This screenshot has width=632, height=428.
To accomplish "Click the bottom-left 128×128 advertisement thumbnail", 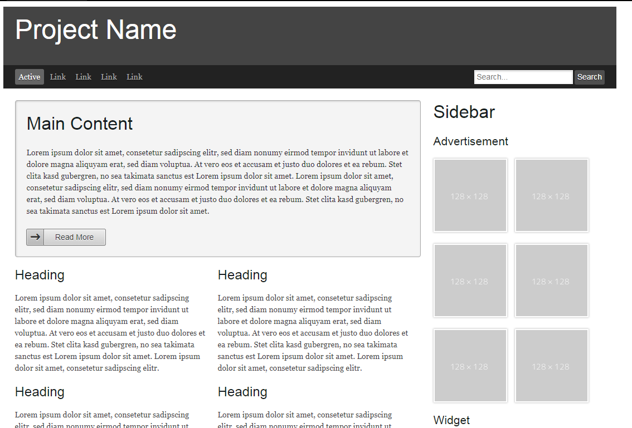I will point(470,366).
